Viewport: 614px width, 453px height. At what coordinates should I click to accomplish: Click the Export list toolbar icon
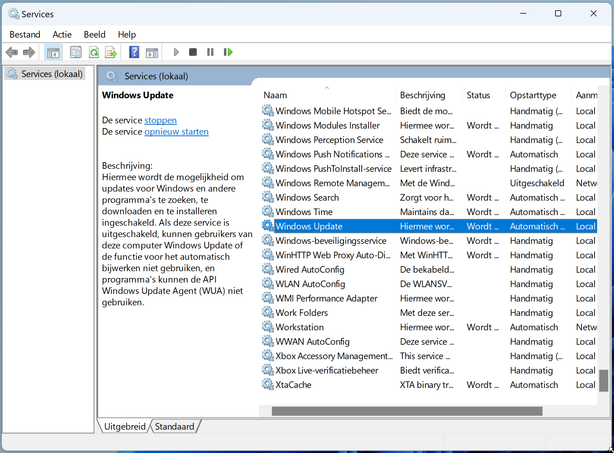click(111, 52)
